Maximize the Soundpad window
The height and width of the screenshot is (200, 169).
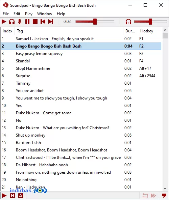tap(145, 5)
